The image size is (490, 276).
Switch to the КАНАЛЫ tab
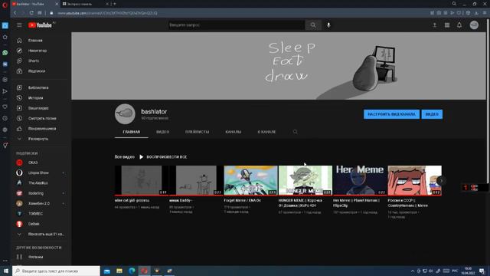coord(234,132)
